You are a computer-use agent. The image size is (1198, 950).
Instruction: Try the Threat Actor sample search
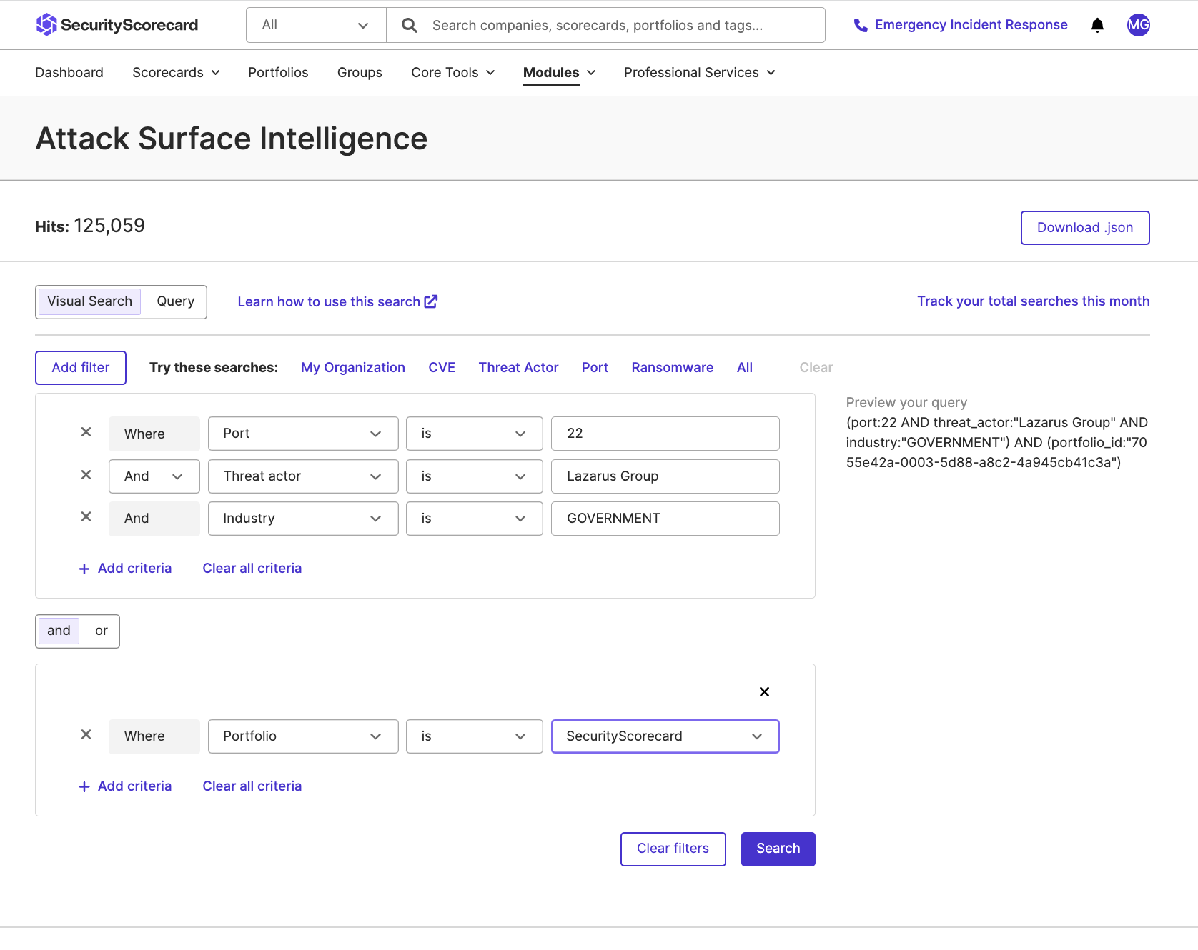click(518, 368)
